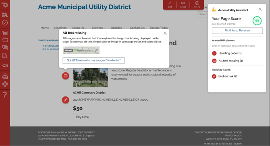Open the folder files sidebar icon

coord(5,40)
